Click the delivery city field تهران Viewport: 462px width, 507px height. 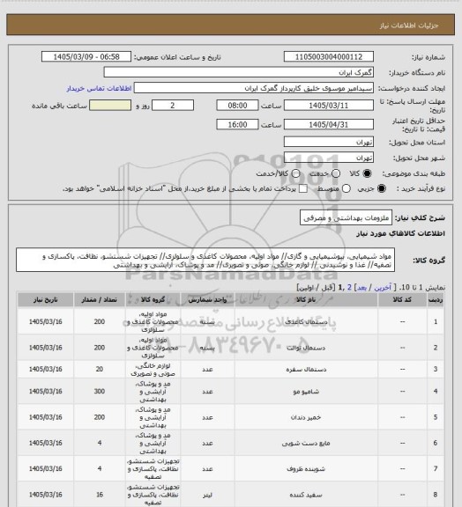click(329, 158)
